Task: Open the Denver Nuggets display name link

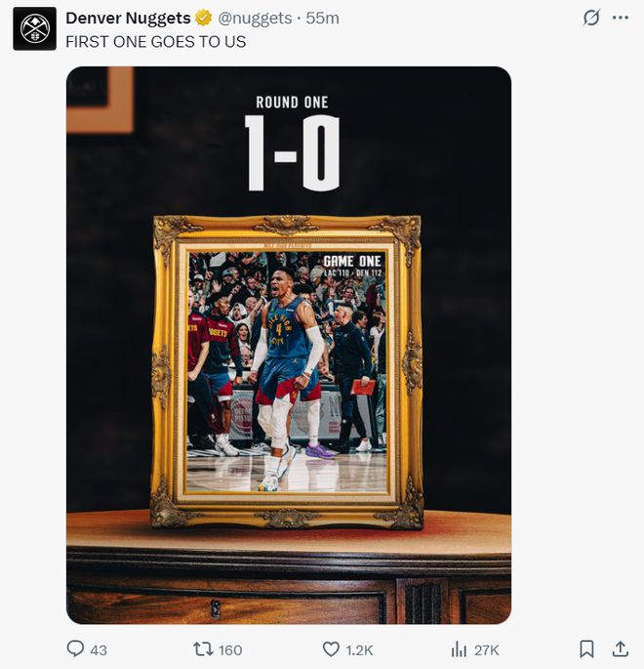Action: tap(128, 18)
